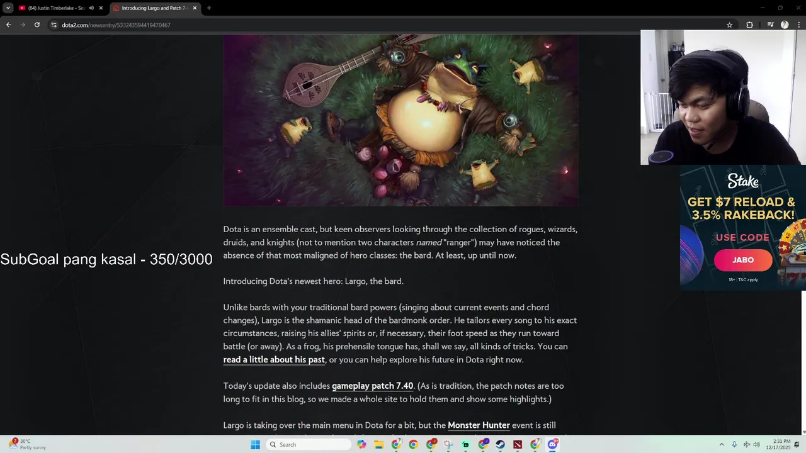Open the Snipping Tool taskbar icon
This screenshot has width=806, height=453.
point(448,445)
